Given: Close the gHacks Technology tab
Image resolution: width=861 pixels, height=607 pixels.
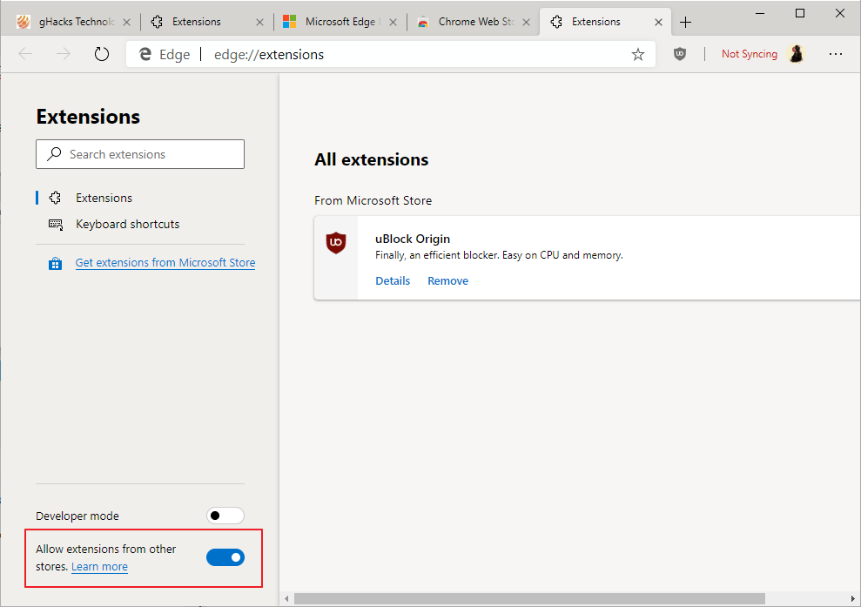Looking at the screenshot, I should [x=127, y=23].
